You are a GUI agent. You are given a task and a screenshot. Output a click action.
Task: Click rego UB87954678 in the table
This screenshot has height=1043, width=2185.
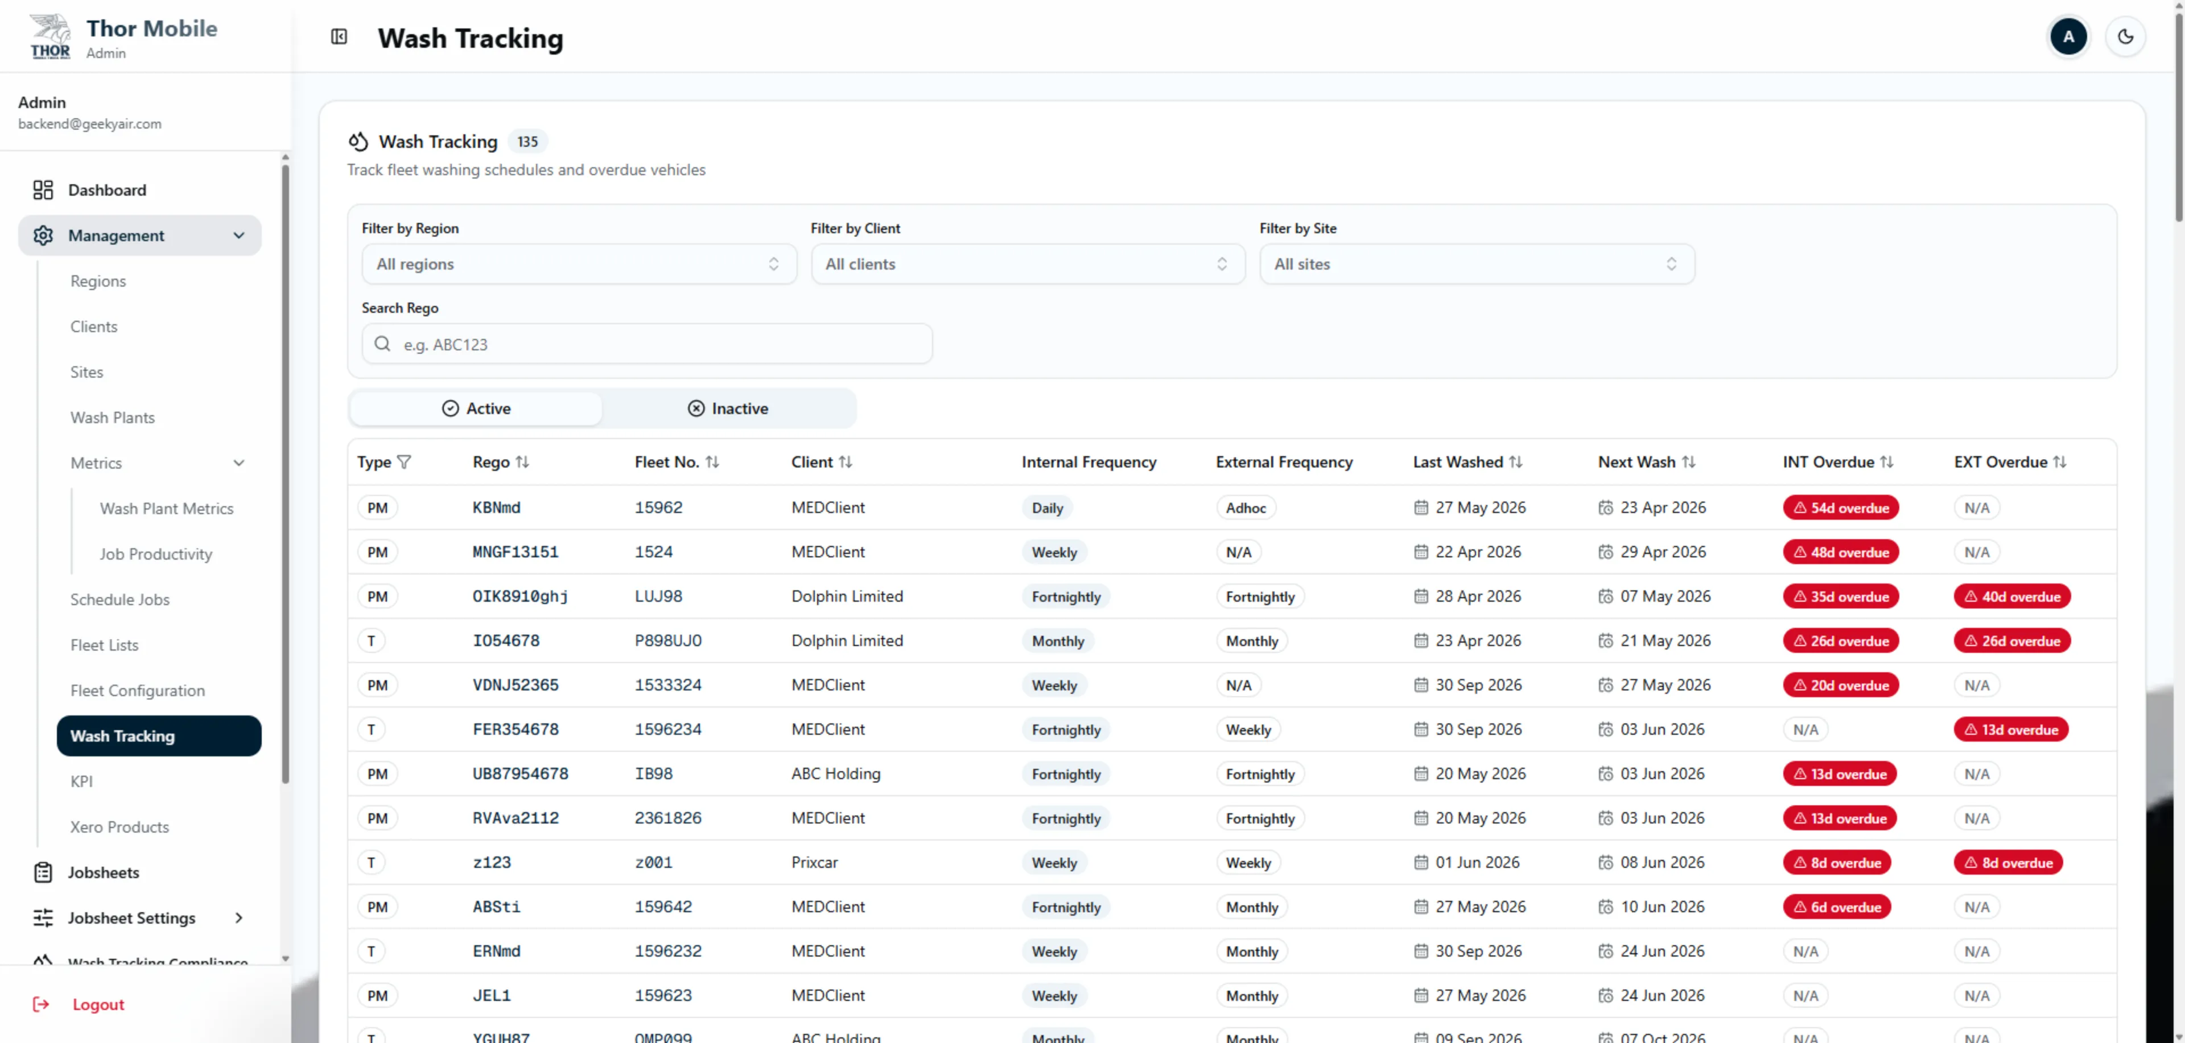pos(520,774)
